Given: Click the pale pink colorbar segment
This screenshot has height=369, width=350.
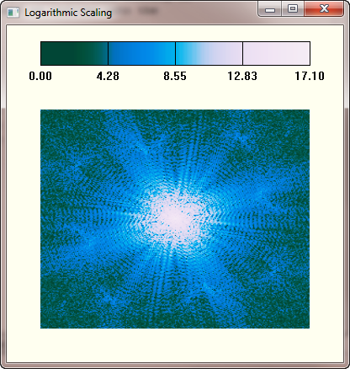Looking at the screenshot, I should click(x=276, y=53).
